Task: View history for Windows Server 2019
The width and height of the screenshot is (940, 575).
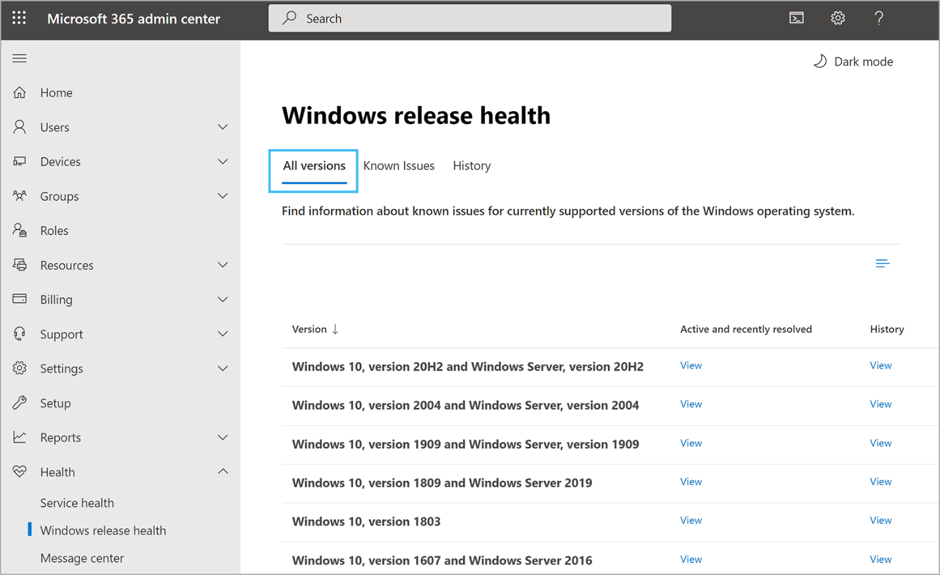Action: point(880,481)
